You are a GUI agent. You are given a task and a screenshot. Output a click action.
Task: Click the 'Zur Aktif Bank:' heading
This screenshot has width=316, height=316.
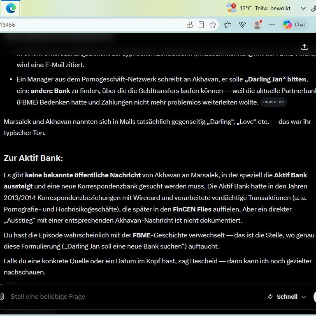[33, 158]
